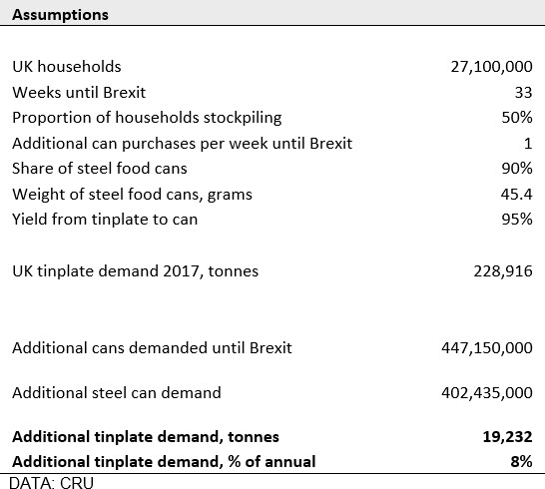
Task: Select UK tinplate demand 2017 label
Action: (x=135, y=271)
